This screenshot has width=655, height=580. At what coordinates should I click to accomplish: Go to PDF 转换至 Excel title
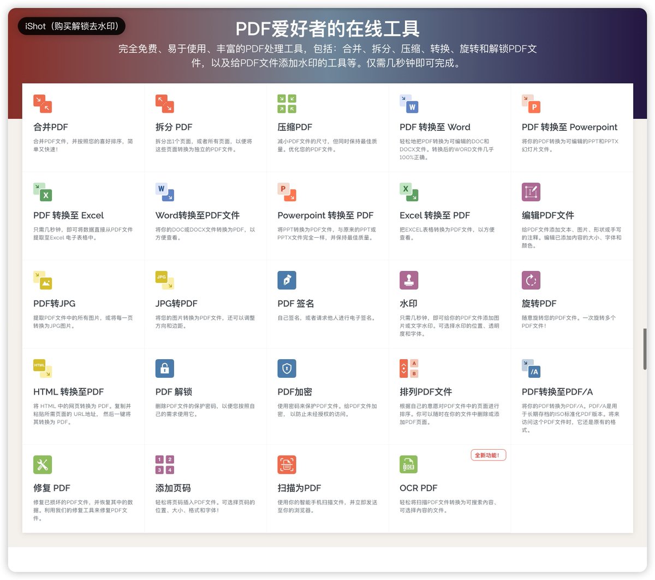click(x=69, y=215)
